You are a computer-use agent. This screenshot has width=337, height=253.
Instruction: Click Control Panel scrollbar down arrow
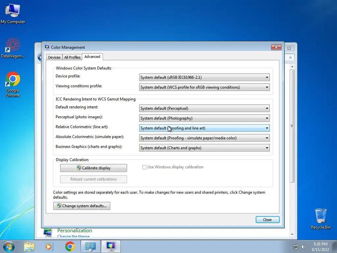point(292,235)
